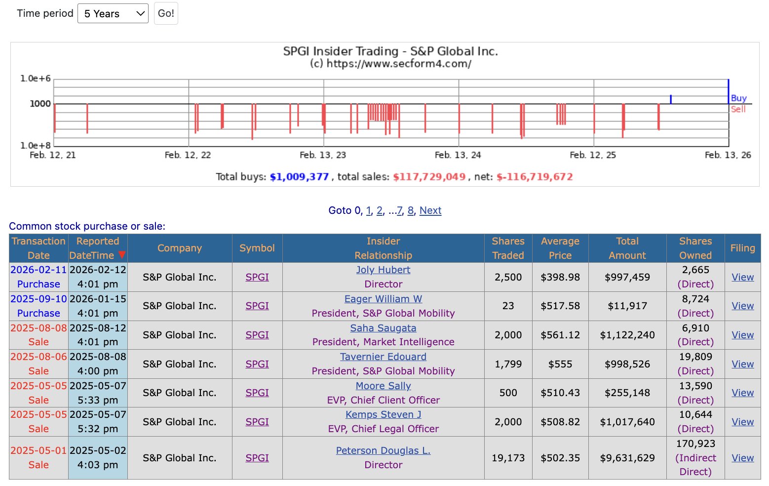Sort by Total Amount column header

(x=627, y=248)
